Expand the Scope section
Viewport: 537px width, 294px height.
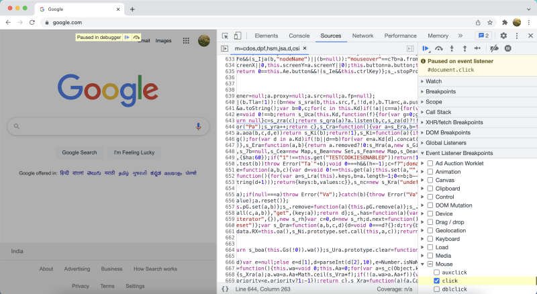tap(477, 102)
